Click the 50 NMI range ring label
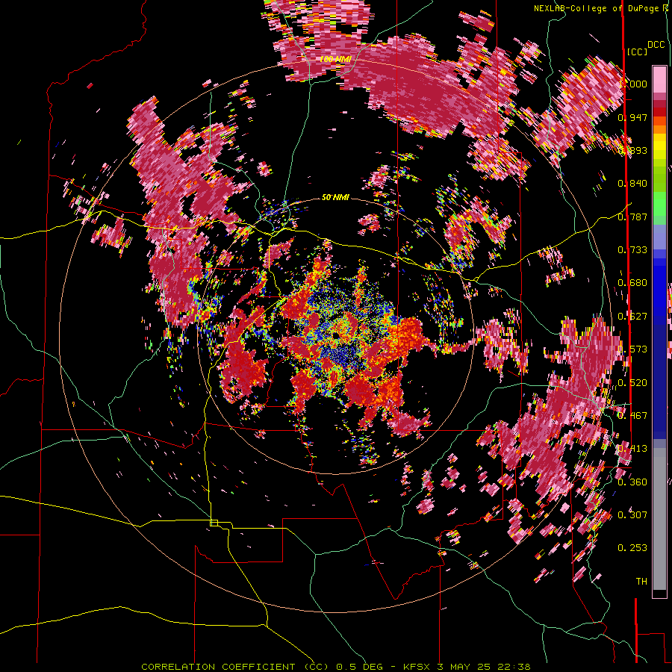Screen dimensions: 672x672 click(x=335, y=198)
